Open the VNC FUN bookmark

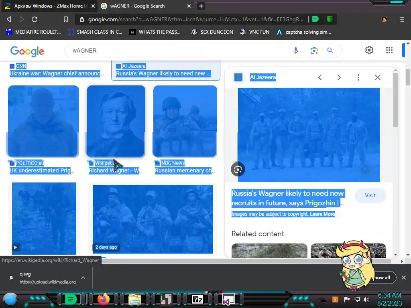tap(254, 32)
